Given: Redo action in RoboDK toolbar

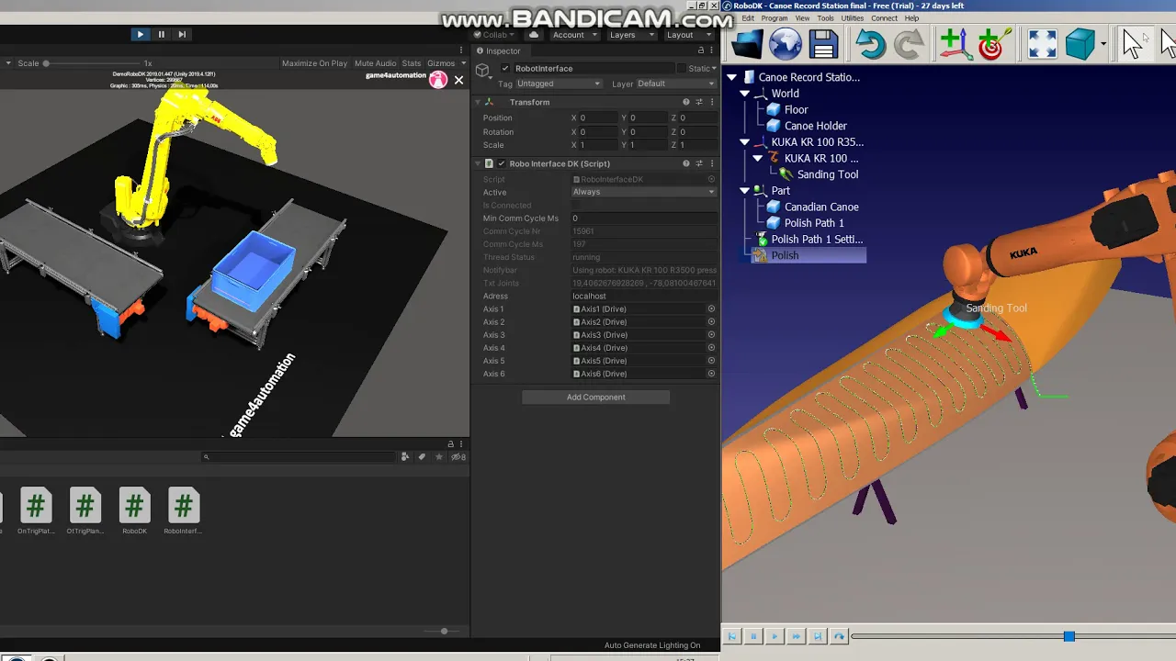Looking at the screenshot, I should (909, 44).
